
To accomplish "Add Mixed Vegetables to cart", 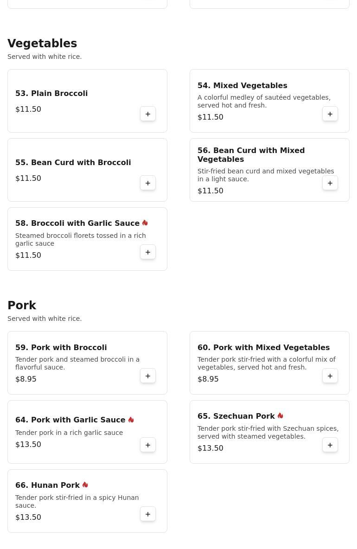I will point(330,114).
